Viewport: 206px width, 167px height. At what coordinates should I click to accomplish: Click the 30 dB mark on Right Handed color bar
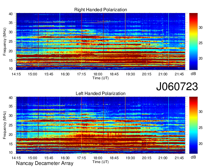coord(201,28)
